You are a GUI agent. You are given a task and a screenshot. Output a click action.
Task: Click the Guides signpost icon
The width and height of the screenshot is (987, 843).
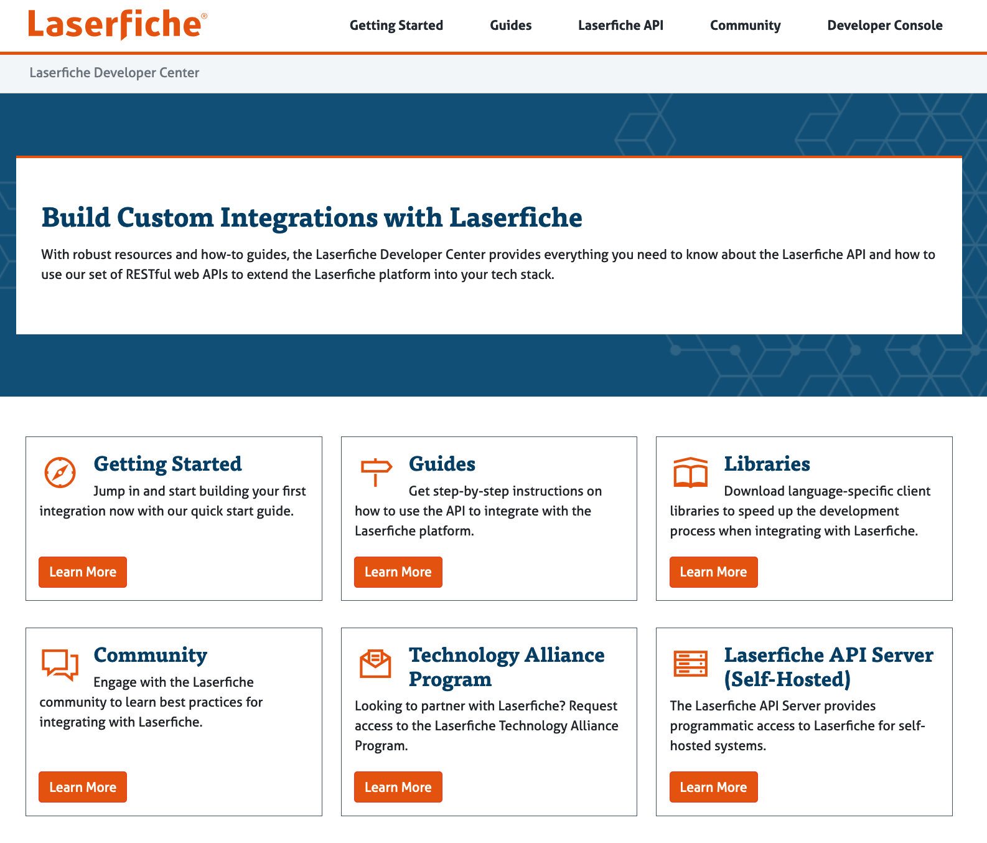pyautogui.click(x=376, y=472)
